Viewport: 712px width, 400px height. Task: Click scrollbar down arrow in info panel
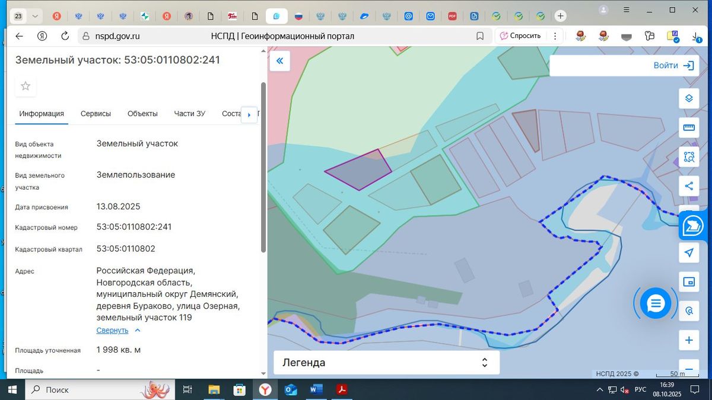tap(263, 373)
